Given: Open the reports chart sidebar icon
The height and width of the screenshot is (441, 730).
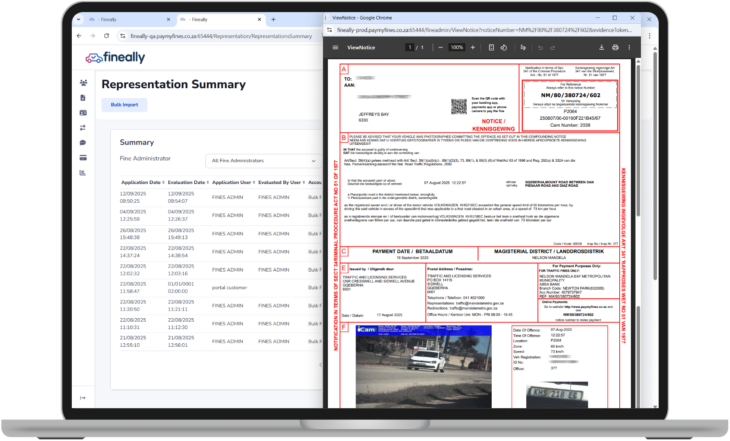Looking at the screenshot, I should tap(83, 173).
